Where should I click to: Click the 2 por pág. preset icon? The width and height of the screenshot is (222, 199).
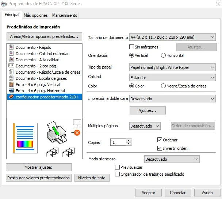point(11,66)
